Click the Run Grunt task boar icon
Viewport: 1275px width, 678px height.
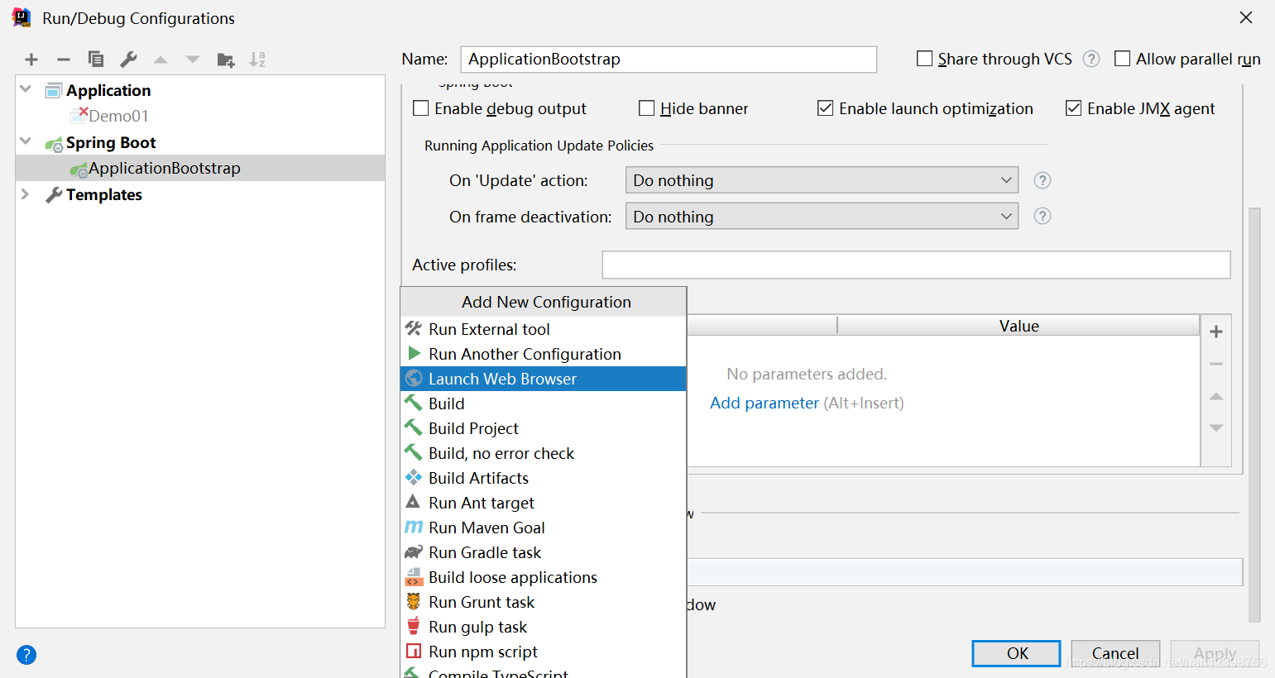(414, 602)
